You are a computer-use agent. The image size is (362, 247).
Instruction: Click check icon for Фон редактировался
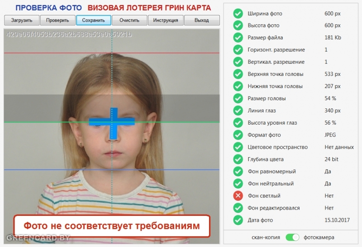(238, 208)
